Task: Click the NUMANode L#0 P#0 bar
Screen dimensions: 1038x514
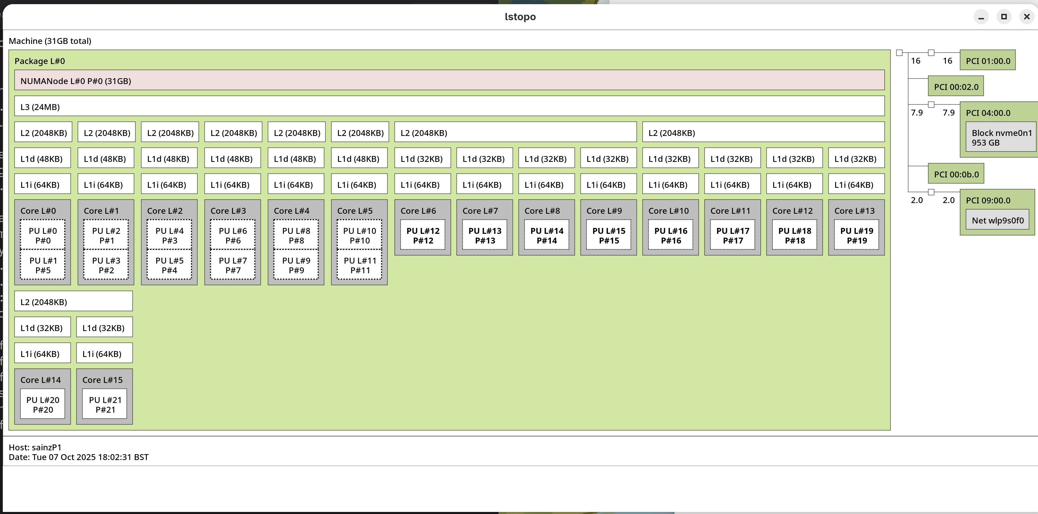Action: pyautogui.click(x=449, y=81)
